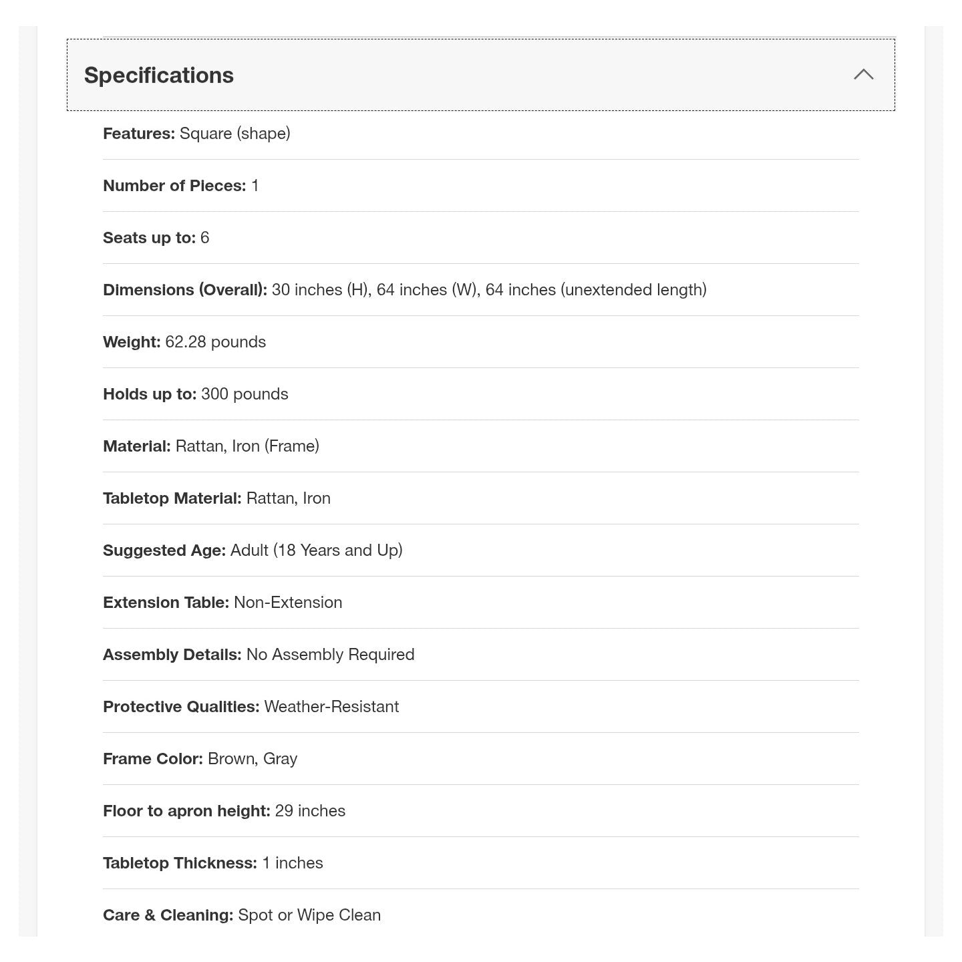Click the Tabletop Material row
962x962 pixels.
(480, 498)
